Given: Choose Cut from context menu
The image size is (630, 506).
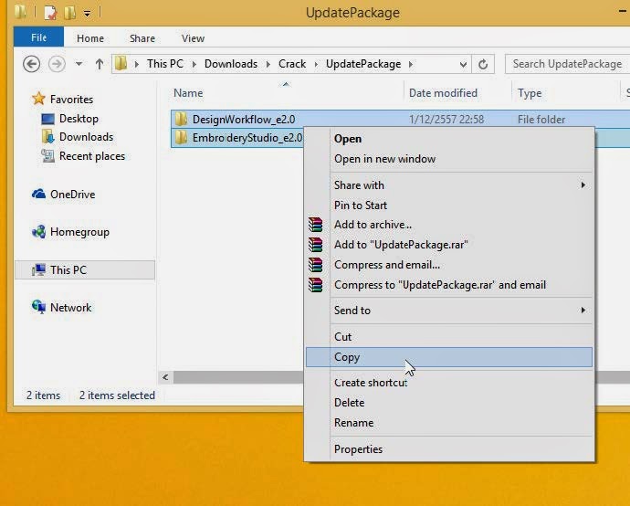Looking at the screenshot, I should 449,337.
